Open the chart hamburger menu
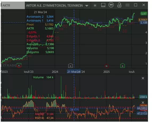This screenshot has height=124, width=152. coord(127,5)
